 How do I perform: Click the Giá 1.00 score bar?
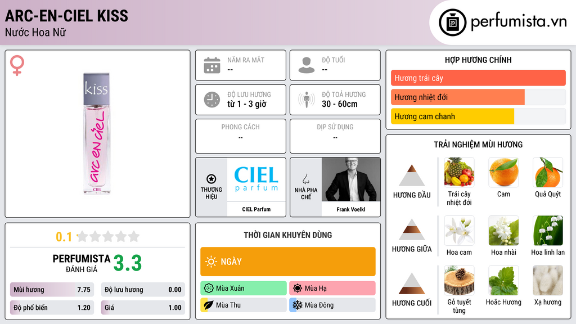pyautogui.click(x=143, y=308)
